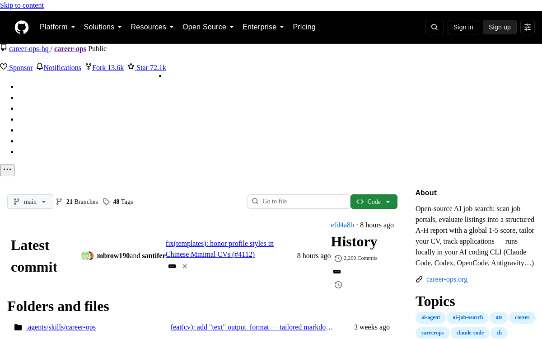Image resolution: width=542 pixels, height=339 pixels.
Task: Click the search magnifier button in header
Action: (x=435, y=27)
